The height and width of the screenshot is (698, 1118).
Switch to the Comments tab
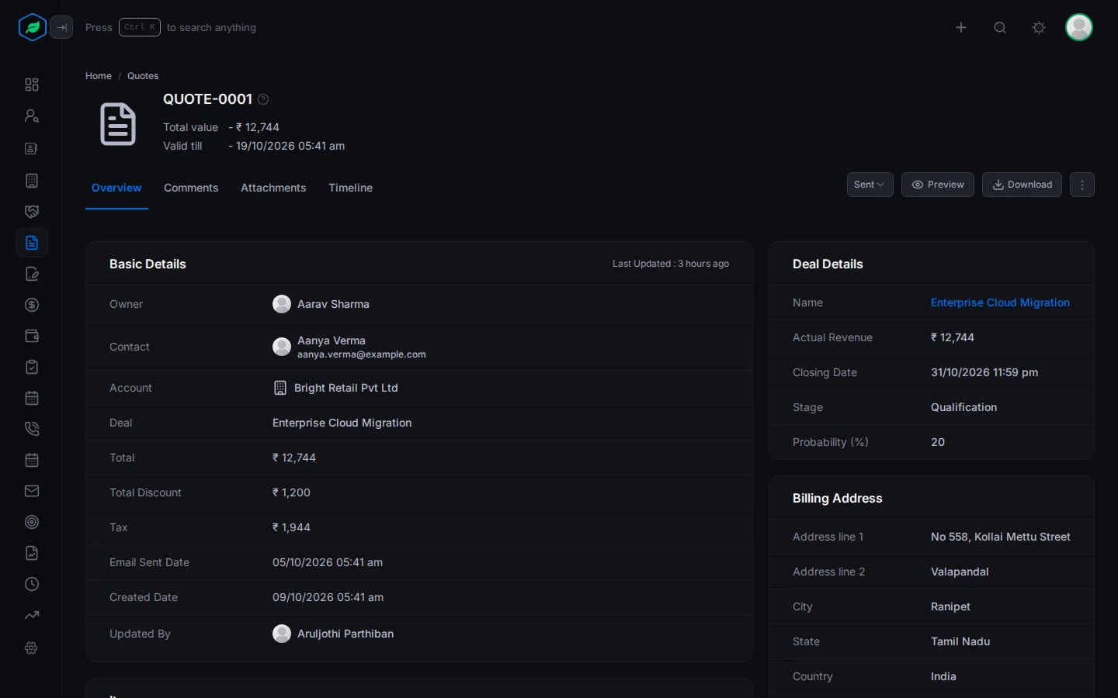coord(191,188)
